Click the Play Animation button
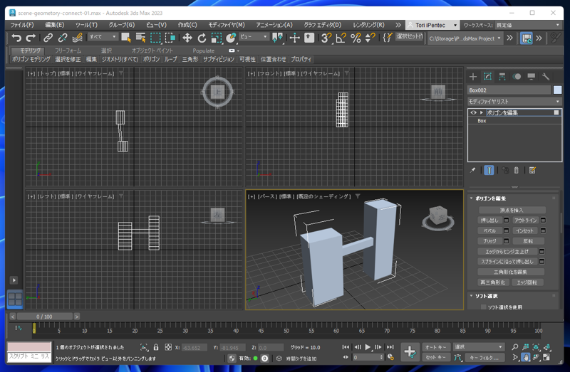The height and width of the screenshot is (372, 570). click(x=368, y=347)
